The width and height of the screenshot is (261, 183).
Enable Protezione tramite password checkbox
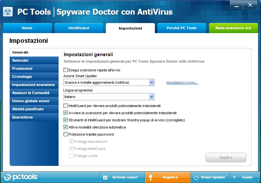(66, 134)
